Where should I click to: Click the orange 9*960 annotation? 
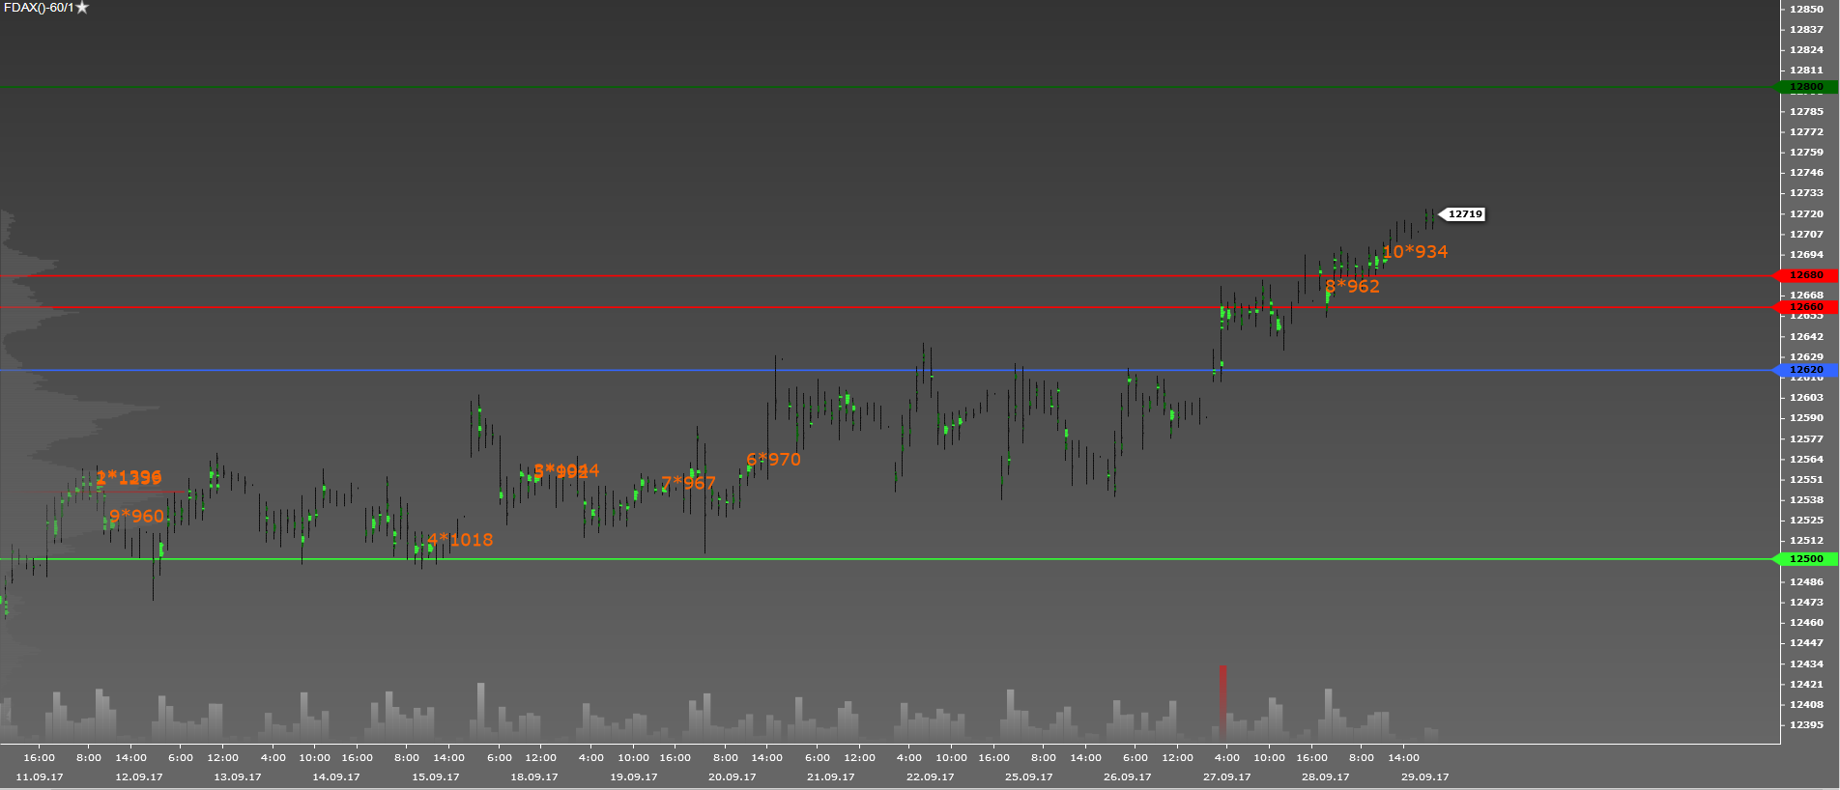[x=136, y=517]
